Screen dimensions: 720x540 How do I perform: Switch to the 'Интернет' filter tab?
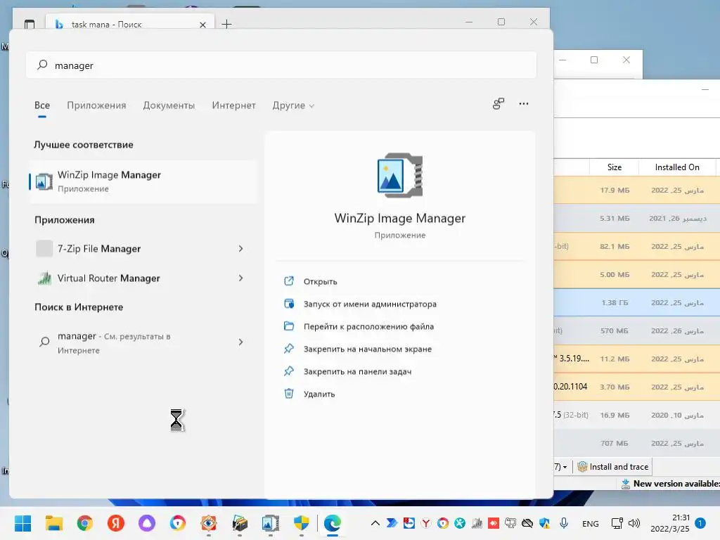point(233,105)
